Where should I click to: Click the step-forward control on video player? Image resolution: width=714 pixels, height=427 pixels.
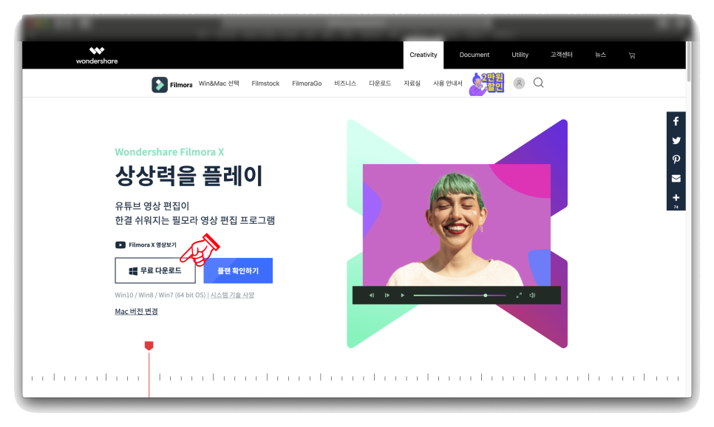[x=387, y=296]
